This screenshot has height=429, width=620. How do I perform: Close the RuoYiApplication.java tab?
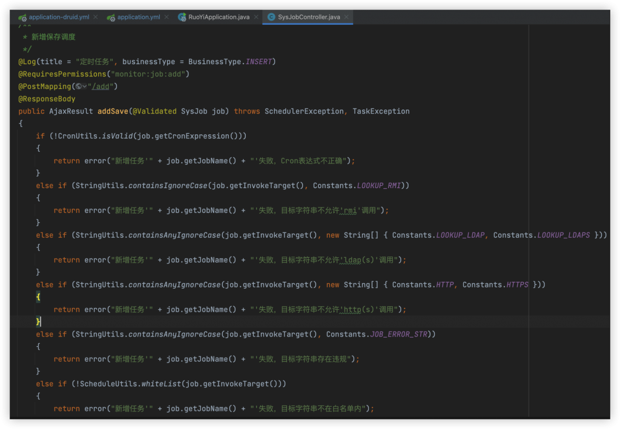tap(256, 17)
